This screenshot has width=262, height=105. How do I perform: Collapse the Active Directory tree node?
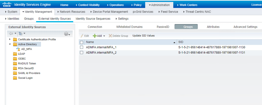(10, 44)
